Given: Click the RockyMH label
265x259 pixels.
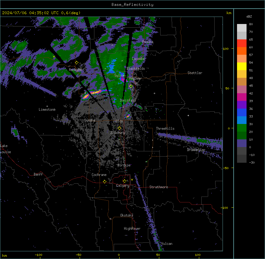Looking at the screenshot, I should [x=75, y=70].
